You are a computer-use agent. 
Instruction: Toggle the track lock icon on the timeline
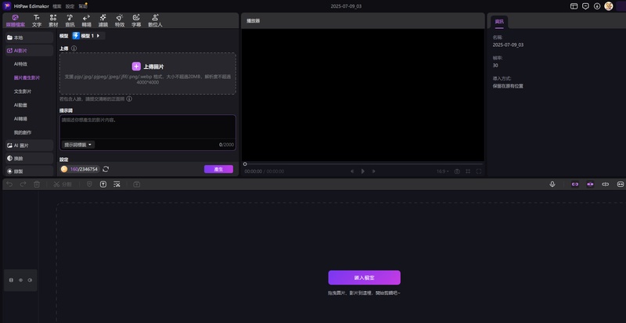coord(10,280)
